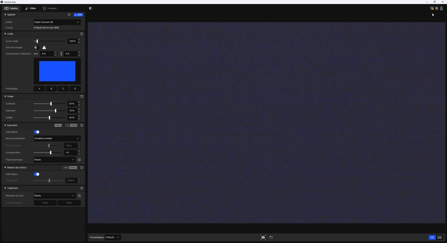Reset the Cadre section settings
Viewport: 447px width, 243px height.
pyautogui.click(x=82, y=34)
